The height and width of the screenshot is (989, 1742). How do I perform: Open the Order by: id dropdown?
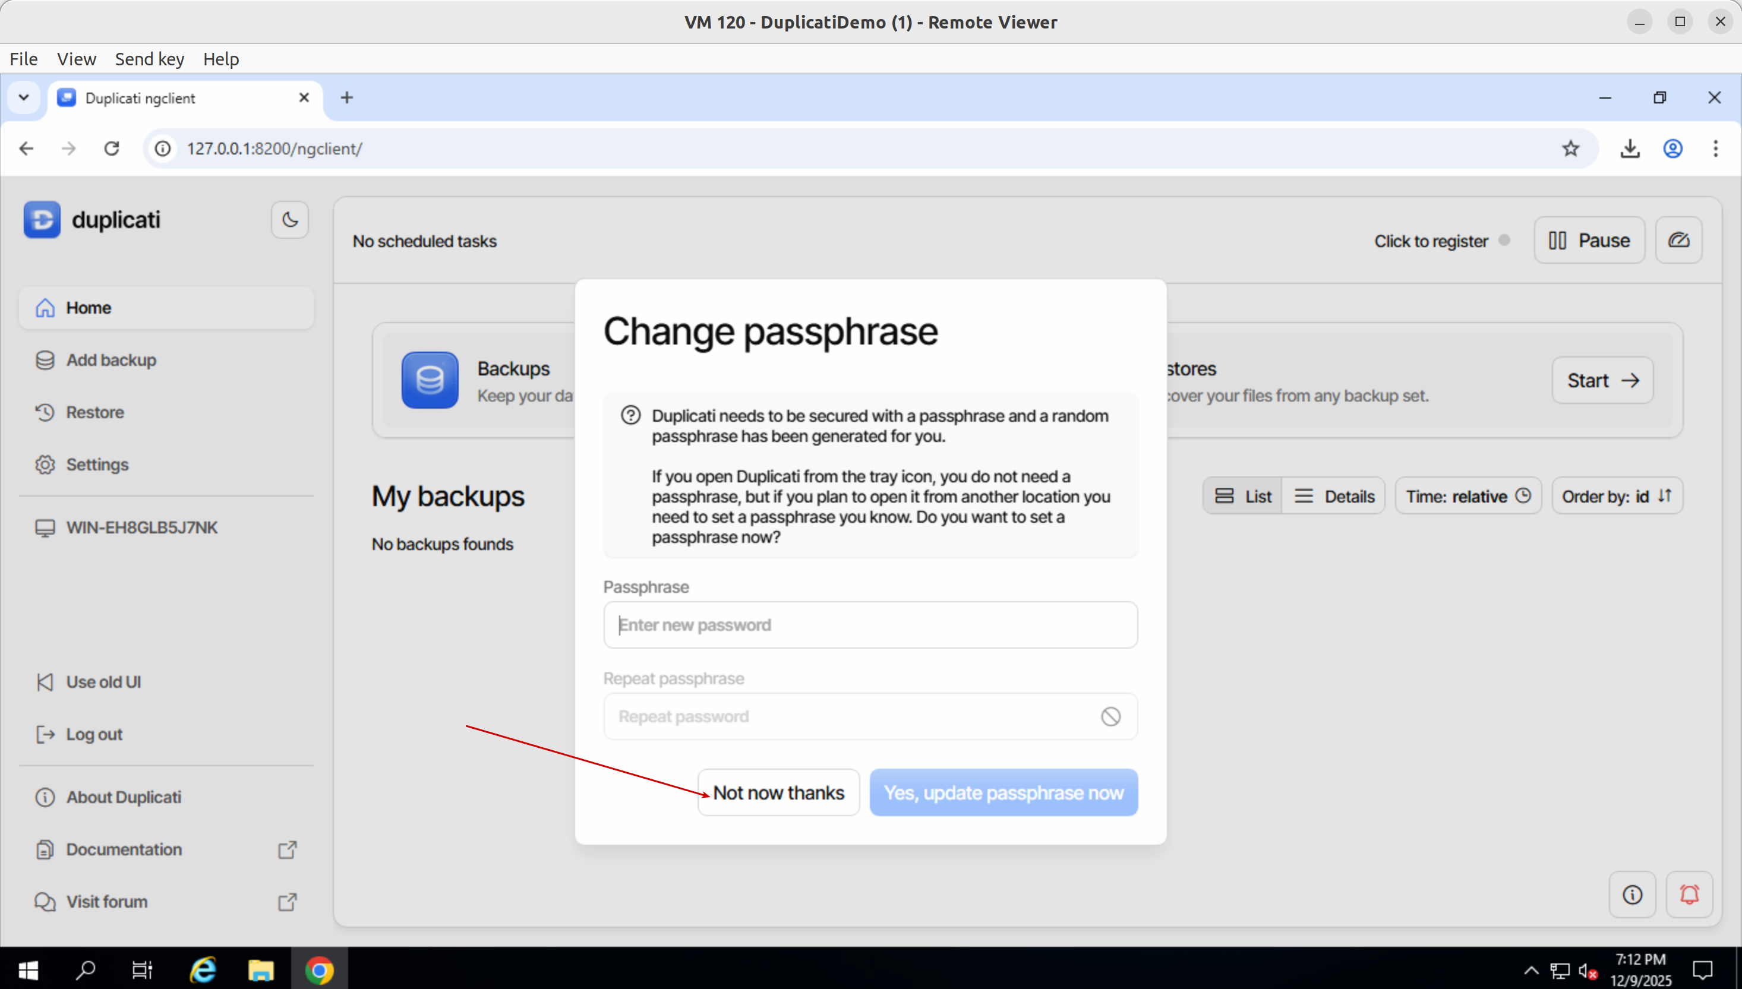point(1616,497)
